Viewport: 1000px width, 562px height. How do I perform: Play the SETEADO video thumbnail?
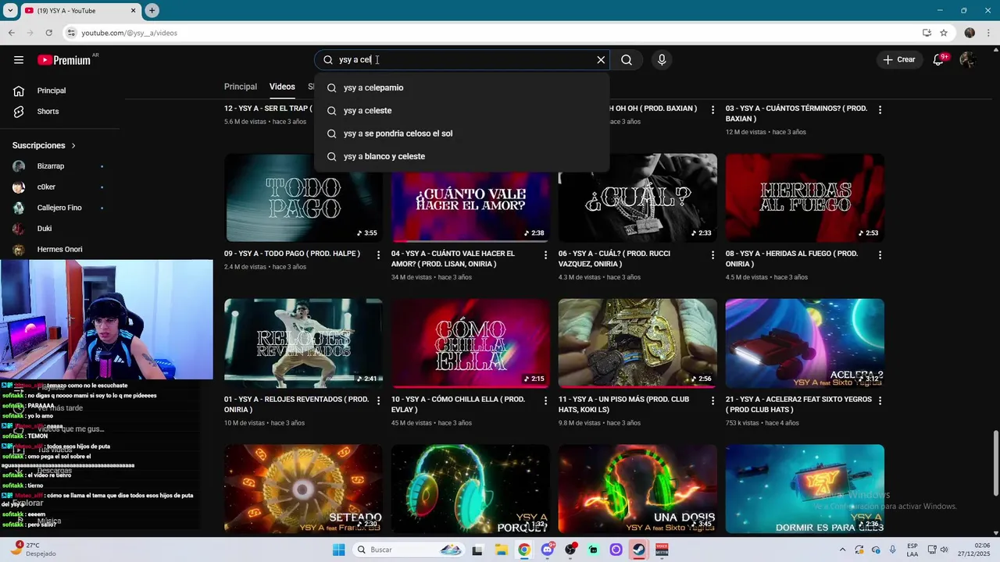(303, 489)
